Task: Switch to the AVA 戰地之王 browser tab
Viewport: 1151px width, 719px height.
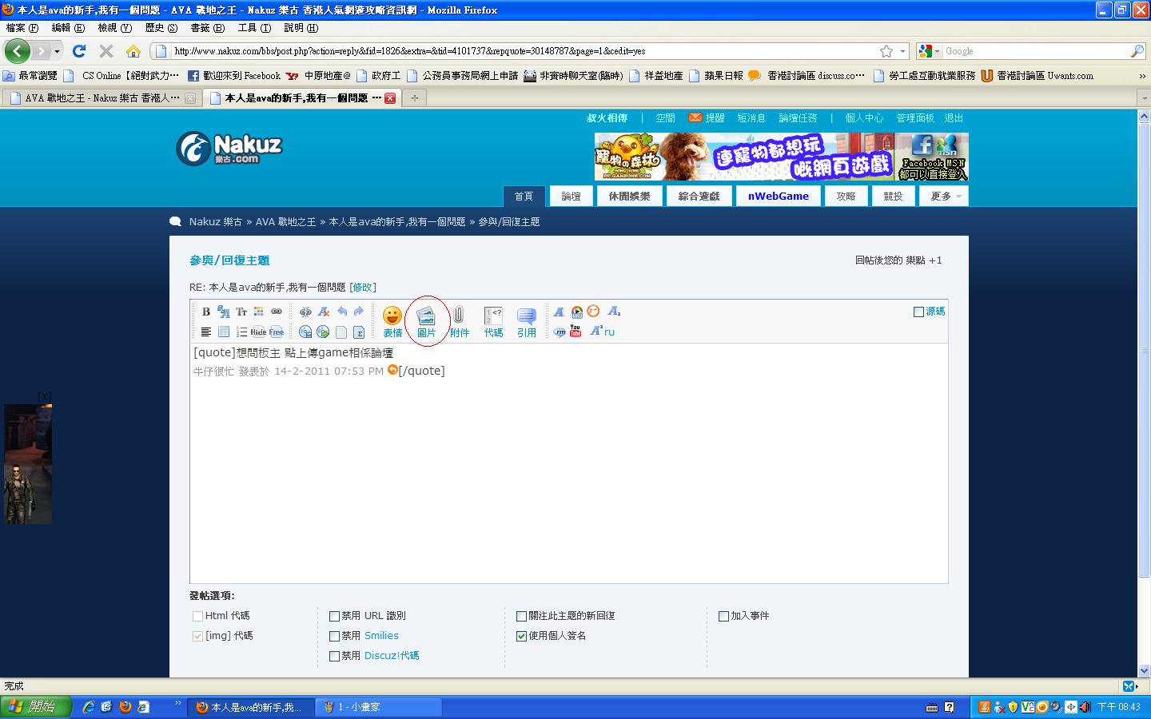Action: pyautogui.click(x=102, y=98)
